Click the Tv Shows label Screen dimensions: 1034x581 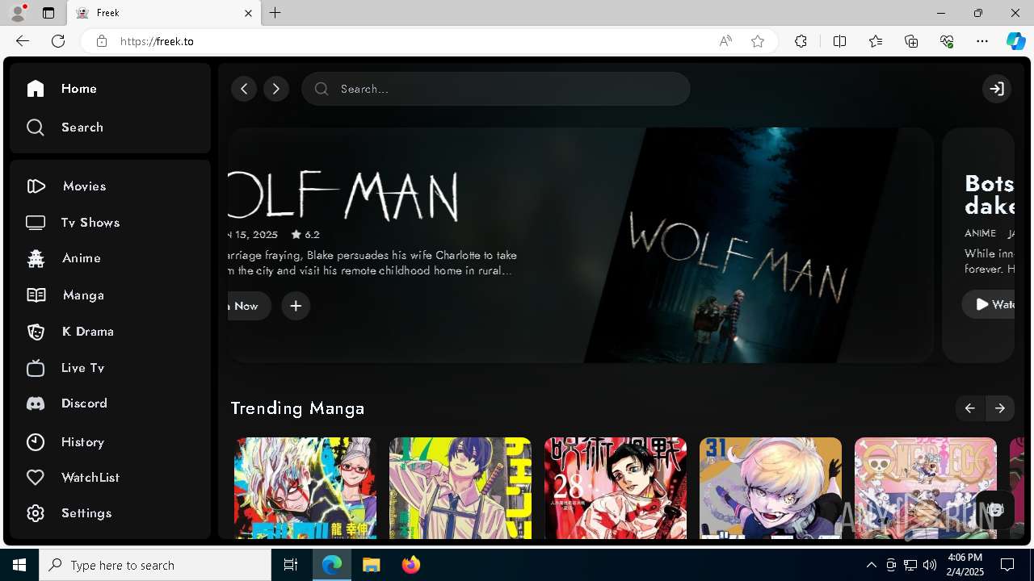(90, 223)
